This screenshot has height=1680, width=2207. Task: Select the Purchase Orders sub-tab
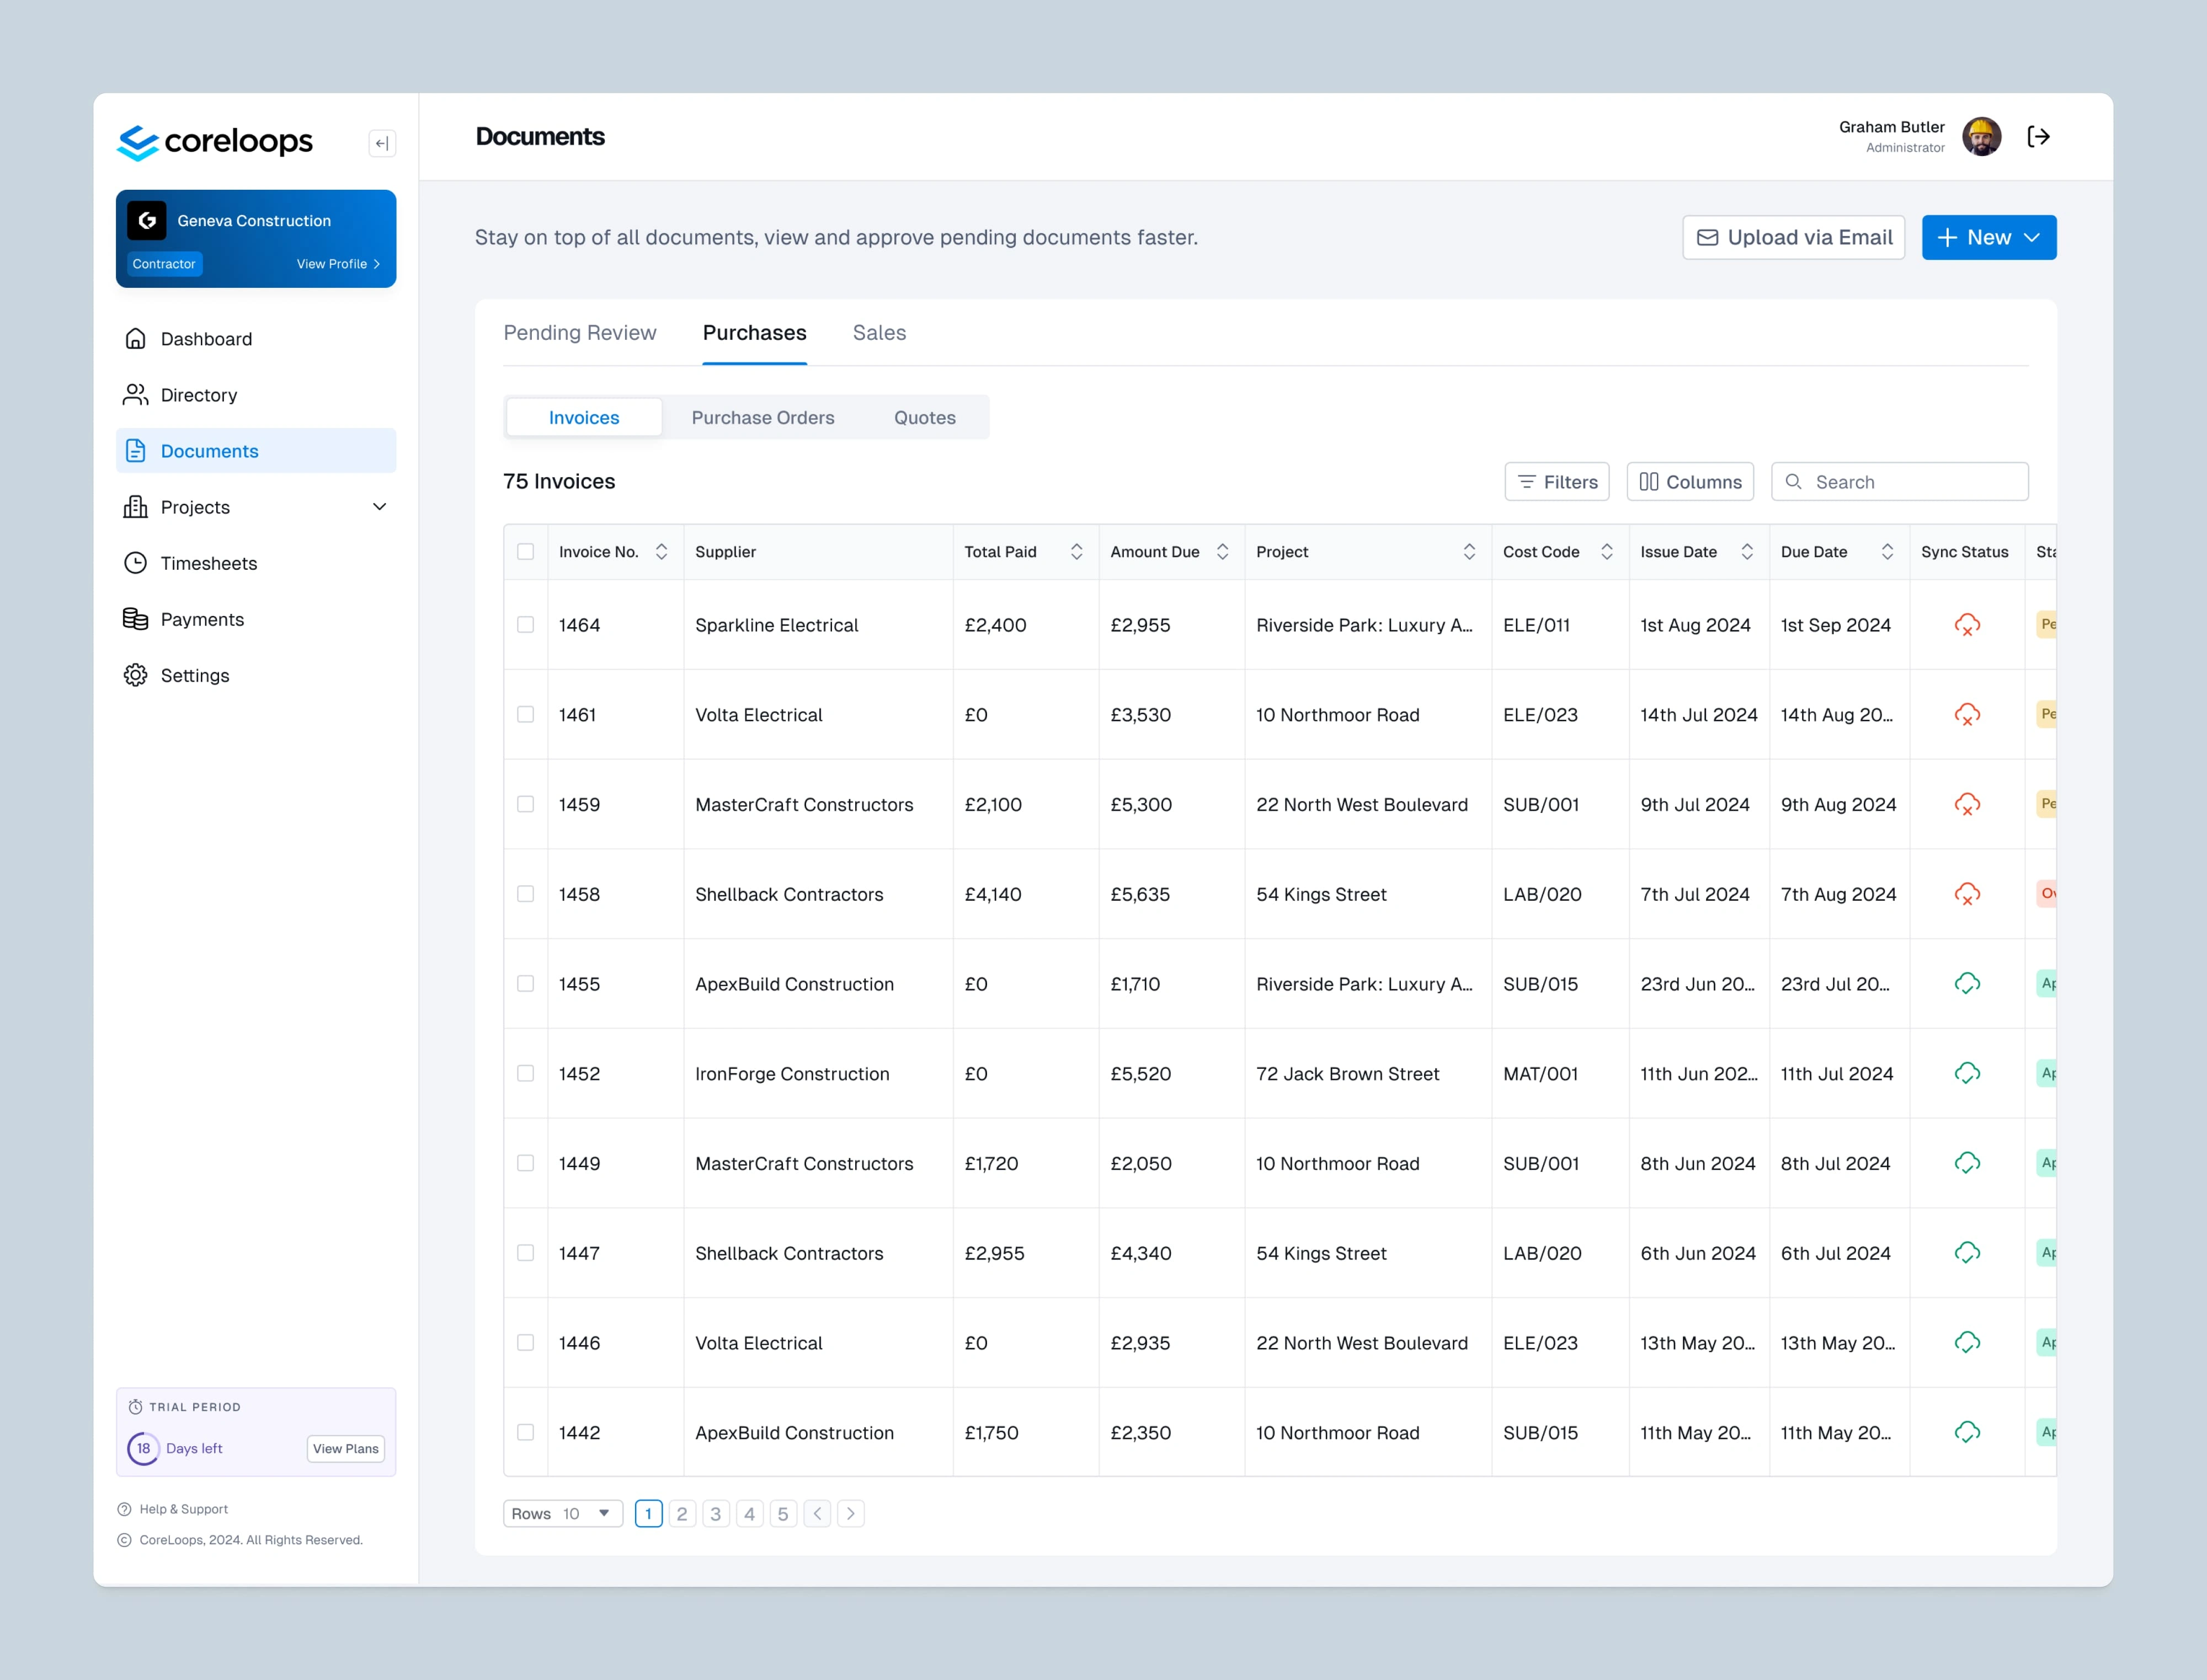click(x=763, y=418)
